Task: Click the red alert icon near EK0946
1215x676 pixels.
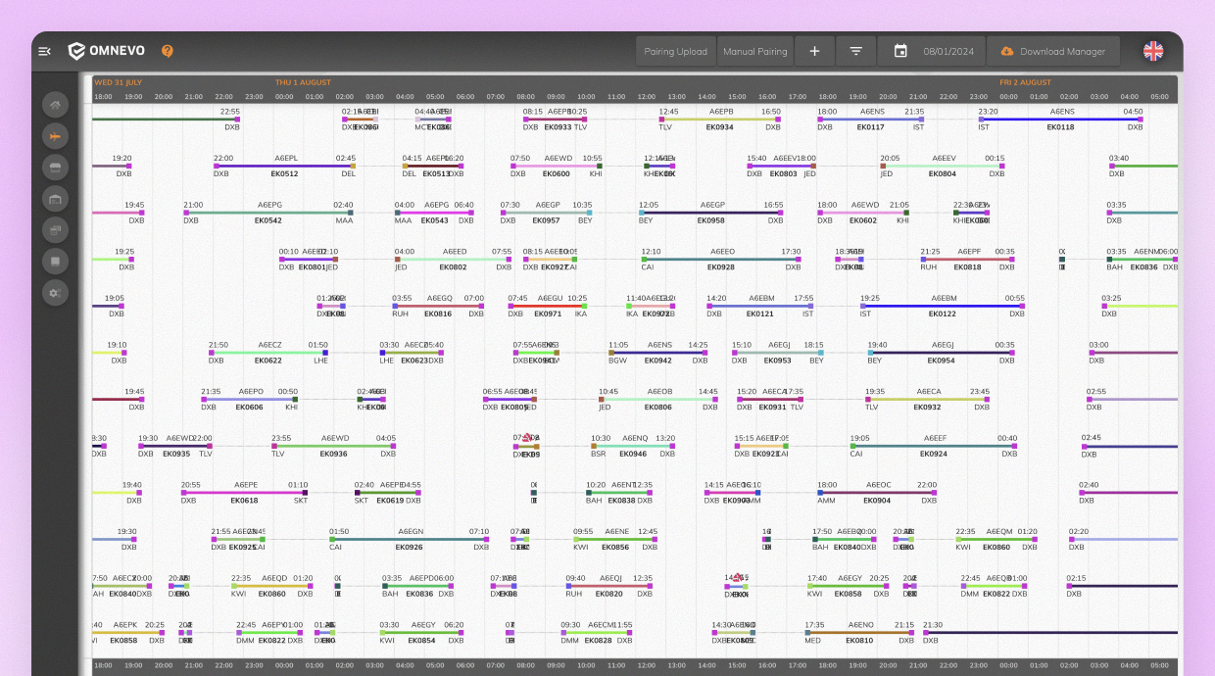Action: pyautogui.click(x=527, y=438)
